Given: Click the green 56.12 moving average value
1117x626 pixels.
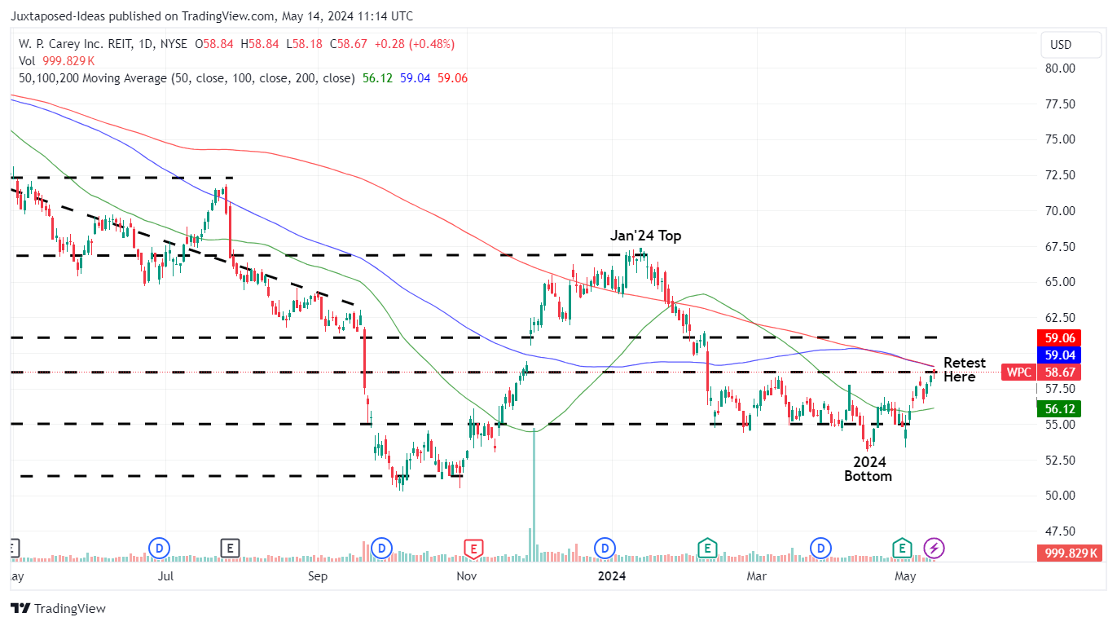Looking at the screenshot, I should point(376,78).
